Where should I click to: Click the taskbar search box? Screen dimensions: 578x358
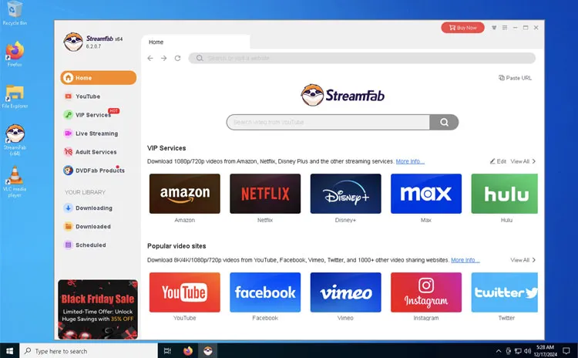(89, 350)
